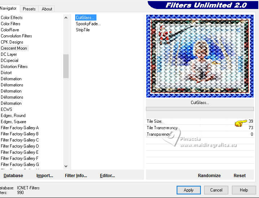Screen dimensions: 259x198
Task: Open Distortion Filters category
Action: coord(14,67)
